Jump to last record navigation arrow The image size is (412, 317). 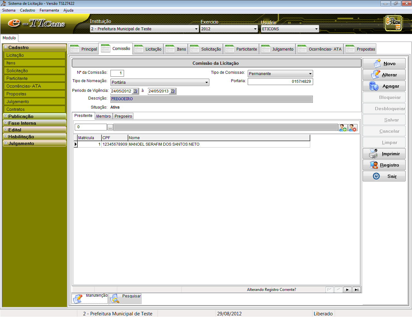coord(356,290)
